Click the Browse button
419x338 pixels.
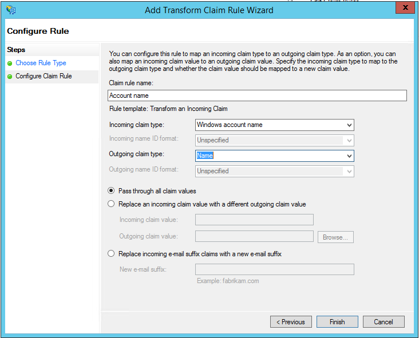[x=335, y=237]
